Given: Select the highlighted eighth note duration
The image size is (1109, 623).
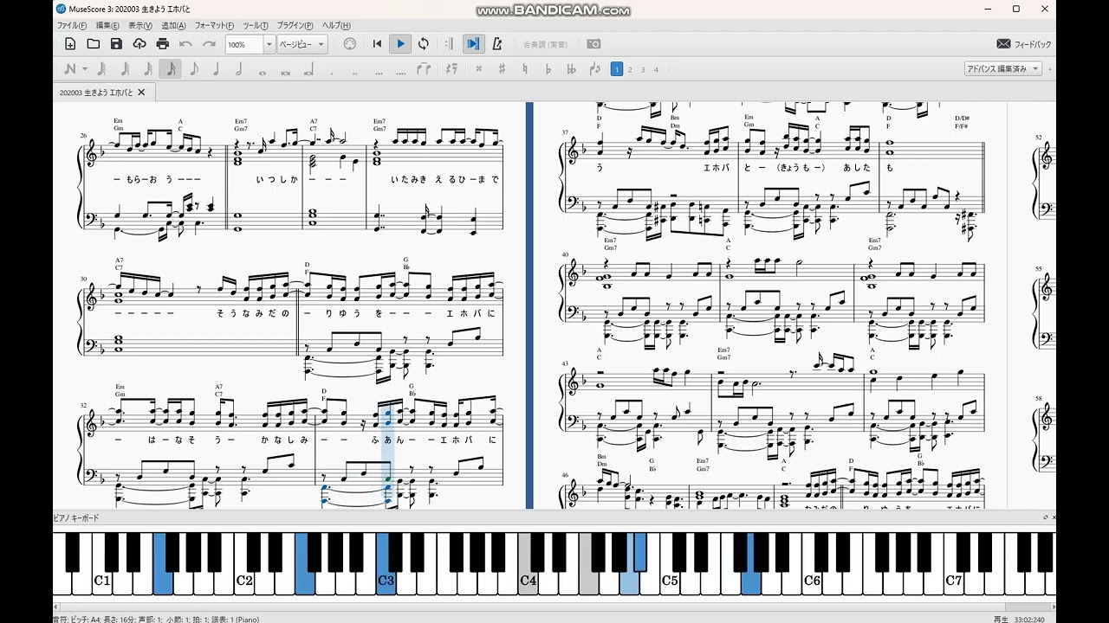Looking at the screenshot, I should (171, 69).
